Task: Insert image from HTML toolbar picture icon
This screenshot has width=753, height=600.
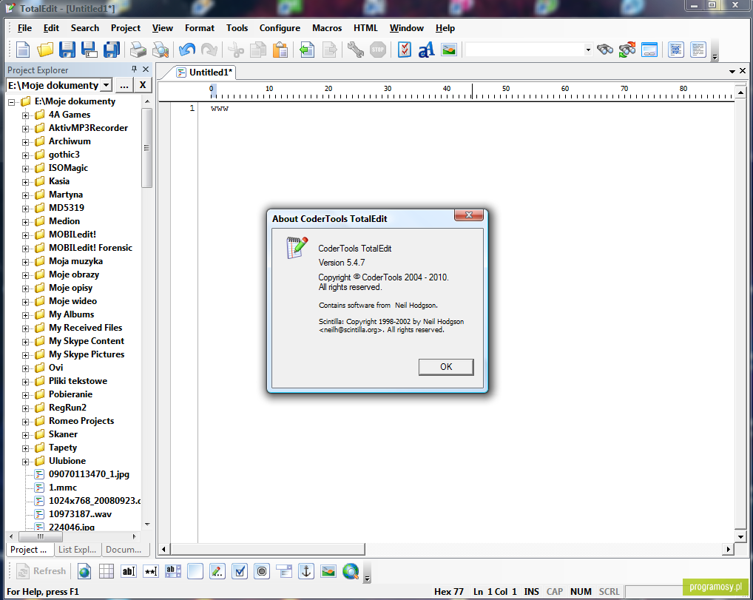Action: click(328, 571)
